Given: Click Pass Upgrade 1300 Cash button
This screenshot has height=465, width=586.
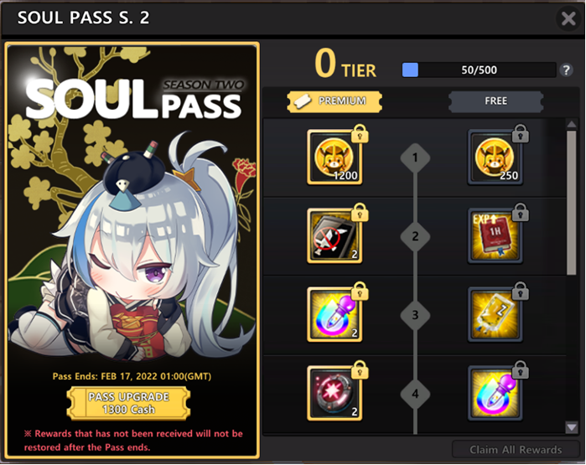Looking at the screenshot, I should pos(128,403).
